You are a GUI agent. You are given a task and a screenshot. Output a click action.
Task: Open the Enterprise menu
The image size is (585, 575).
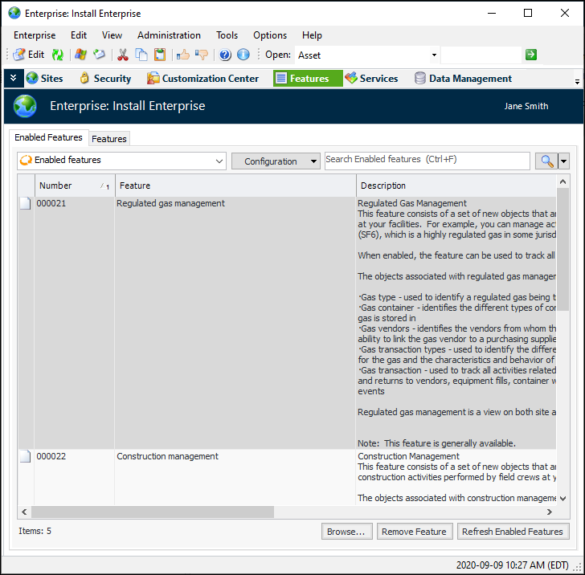click(35, 35)
